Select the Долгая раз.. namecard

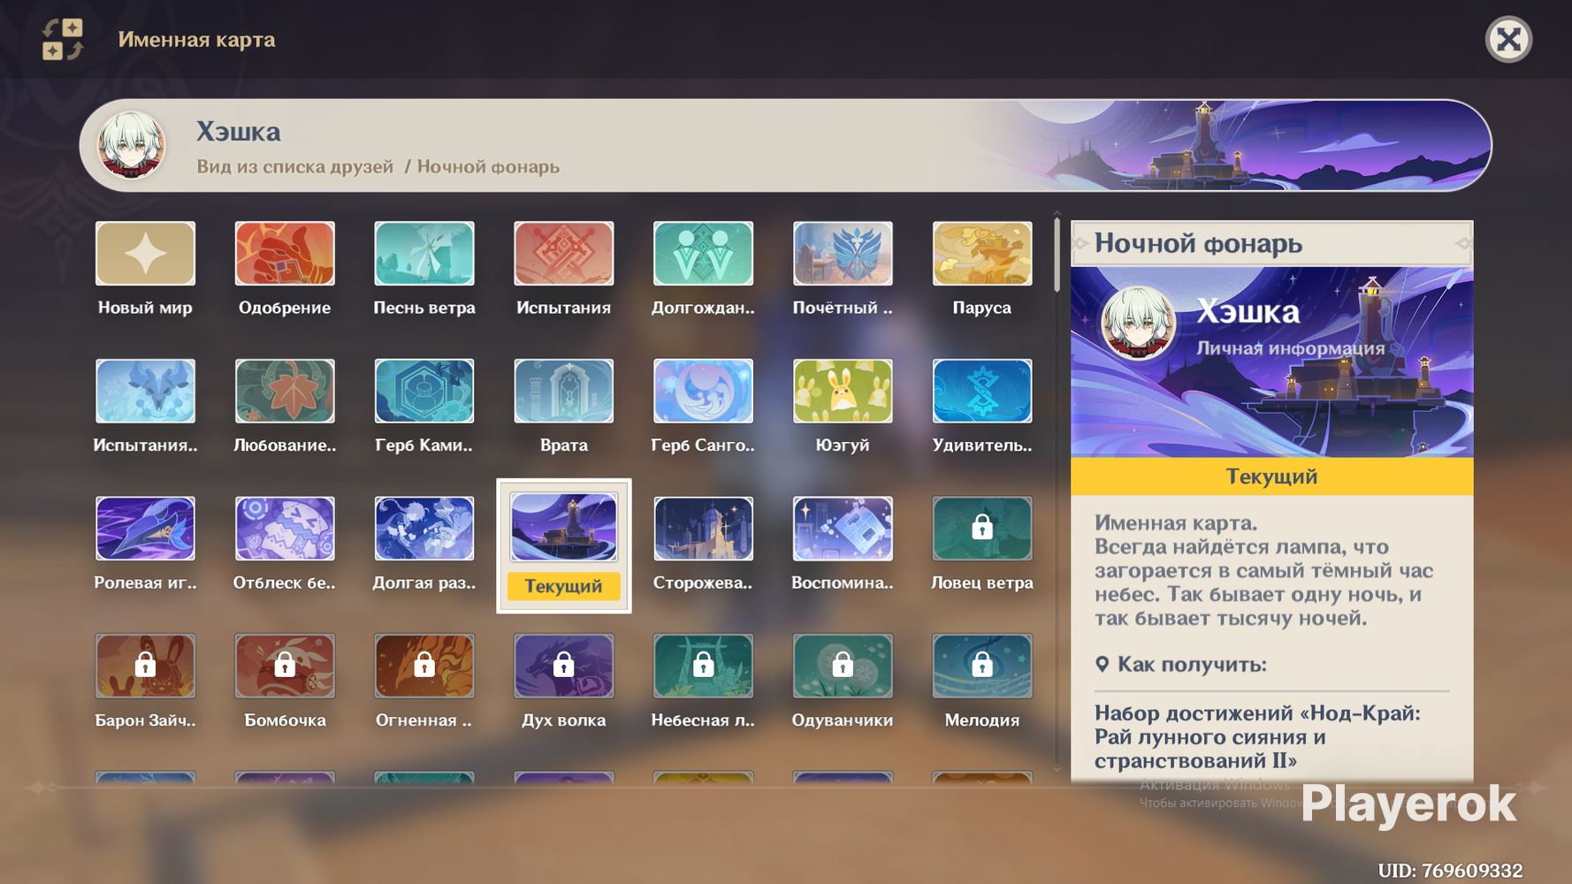click(x=424, y=529)
